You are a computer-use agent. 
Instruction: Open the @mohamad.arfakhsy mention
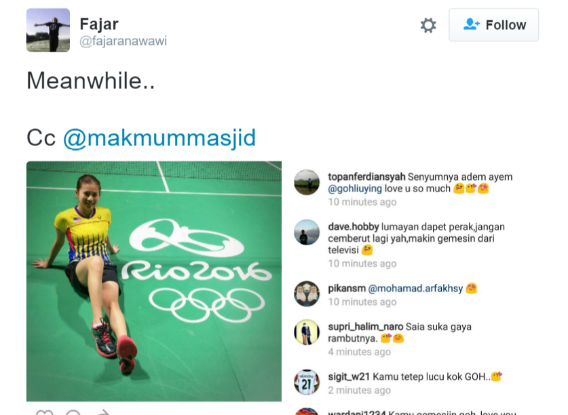pos(415,288)
